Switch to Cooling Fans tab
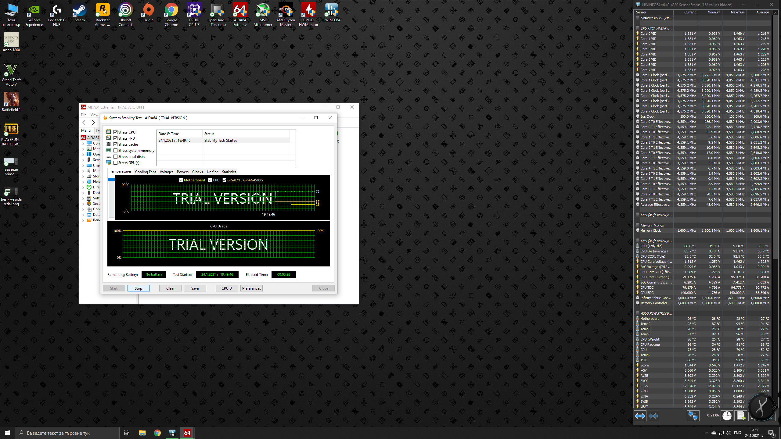The image size is (781, 439). (x=146, y=172)
